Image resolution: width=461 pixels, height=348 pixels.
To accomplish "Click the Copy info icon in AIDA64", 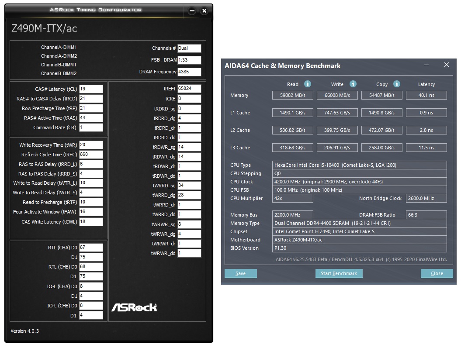I will click(x=397, y=84).
